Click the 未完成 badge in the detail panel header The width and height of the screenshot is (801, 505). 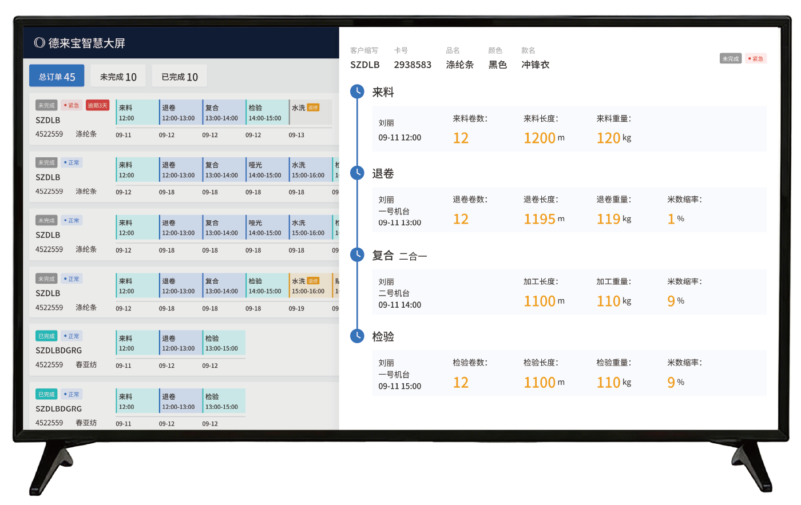tap(730, 58)
